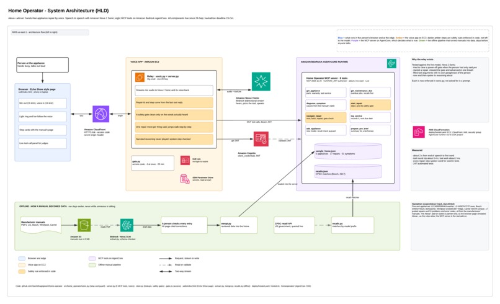This screenshot has width=500, height=304.
Task: Select 'Live tool-call panel for judges' card
Action: (42, 143)
